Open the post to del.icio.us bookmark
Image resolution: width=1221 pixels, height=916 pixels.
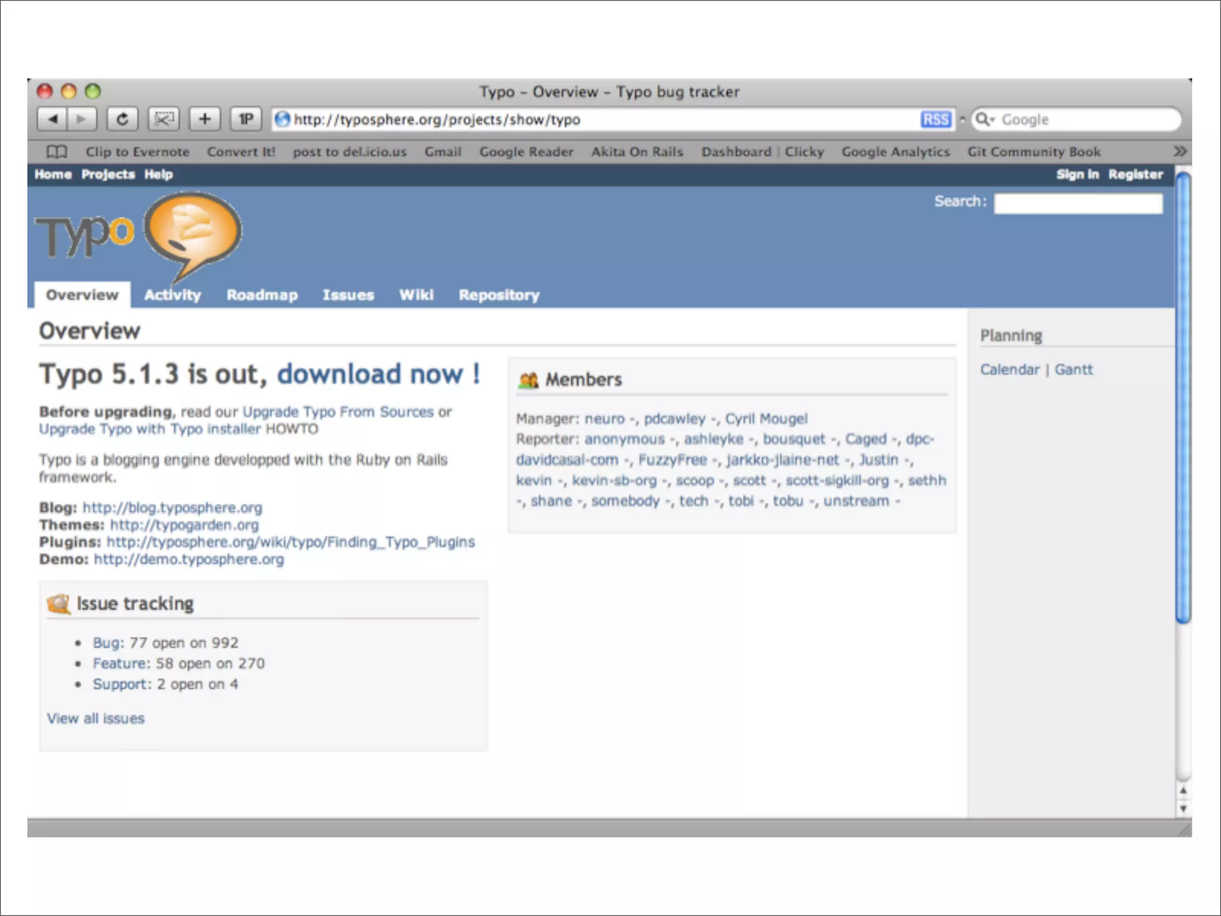[x=349, y=151]
